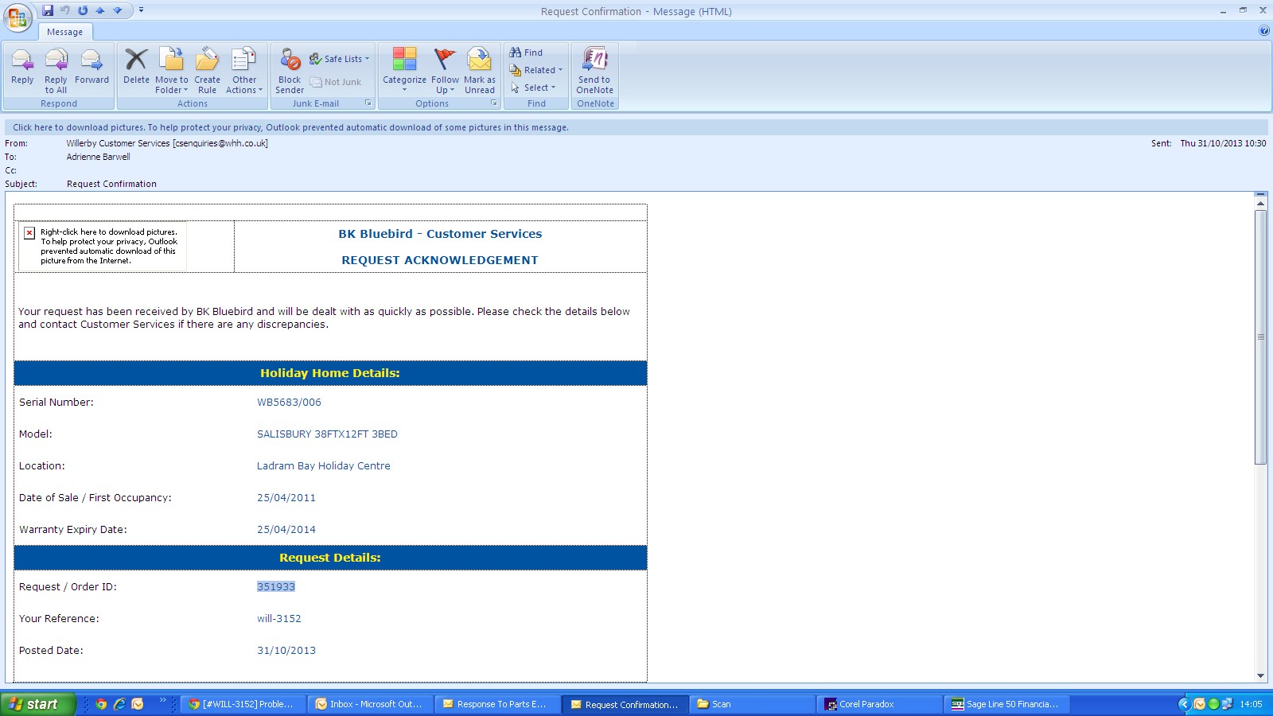Click the warranty expiry date 25/04/2014

click(286, 529)
